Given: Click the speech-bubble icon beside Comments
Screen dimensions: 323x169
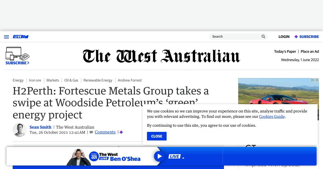Looking at the screenshot, I should (x=91, y=132).
